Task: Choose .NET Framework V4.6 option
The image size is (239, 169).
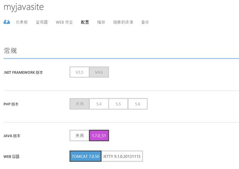Action: click(x=99, y=72)
